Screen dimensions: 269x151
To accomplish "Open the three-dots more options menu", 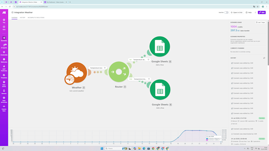I will coord(255,13).
